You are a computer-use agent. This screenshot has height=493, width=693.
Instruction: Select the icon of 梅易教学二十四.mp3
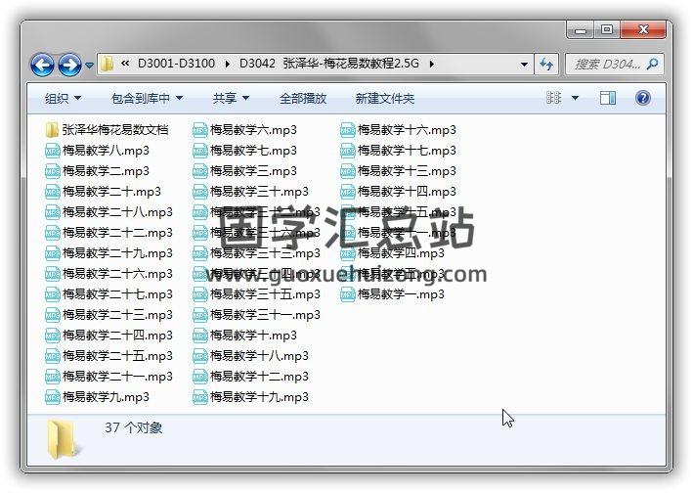tap(52, 336)
